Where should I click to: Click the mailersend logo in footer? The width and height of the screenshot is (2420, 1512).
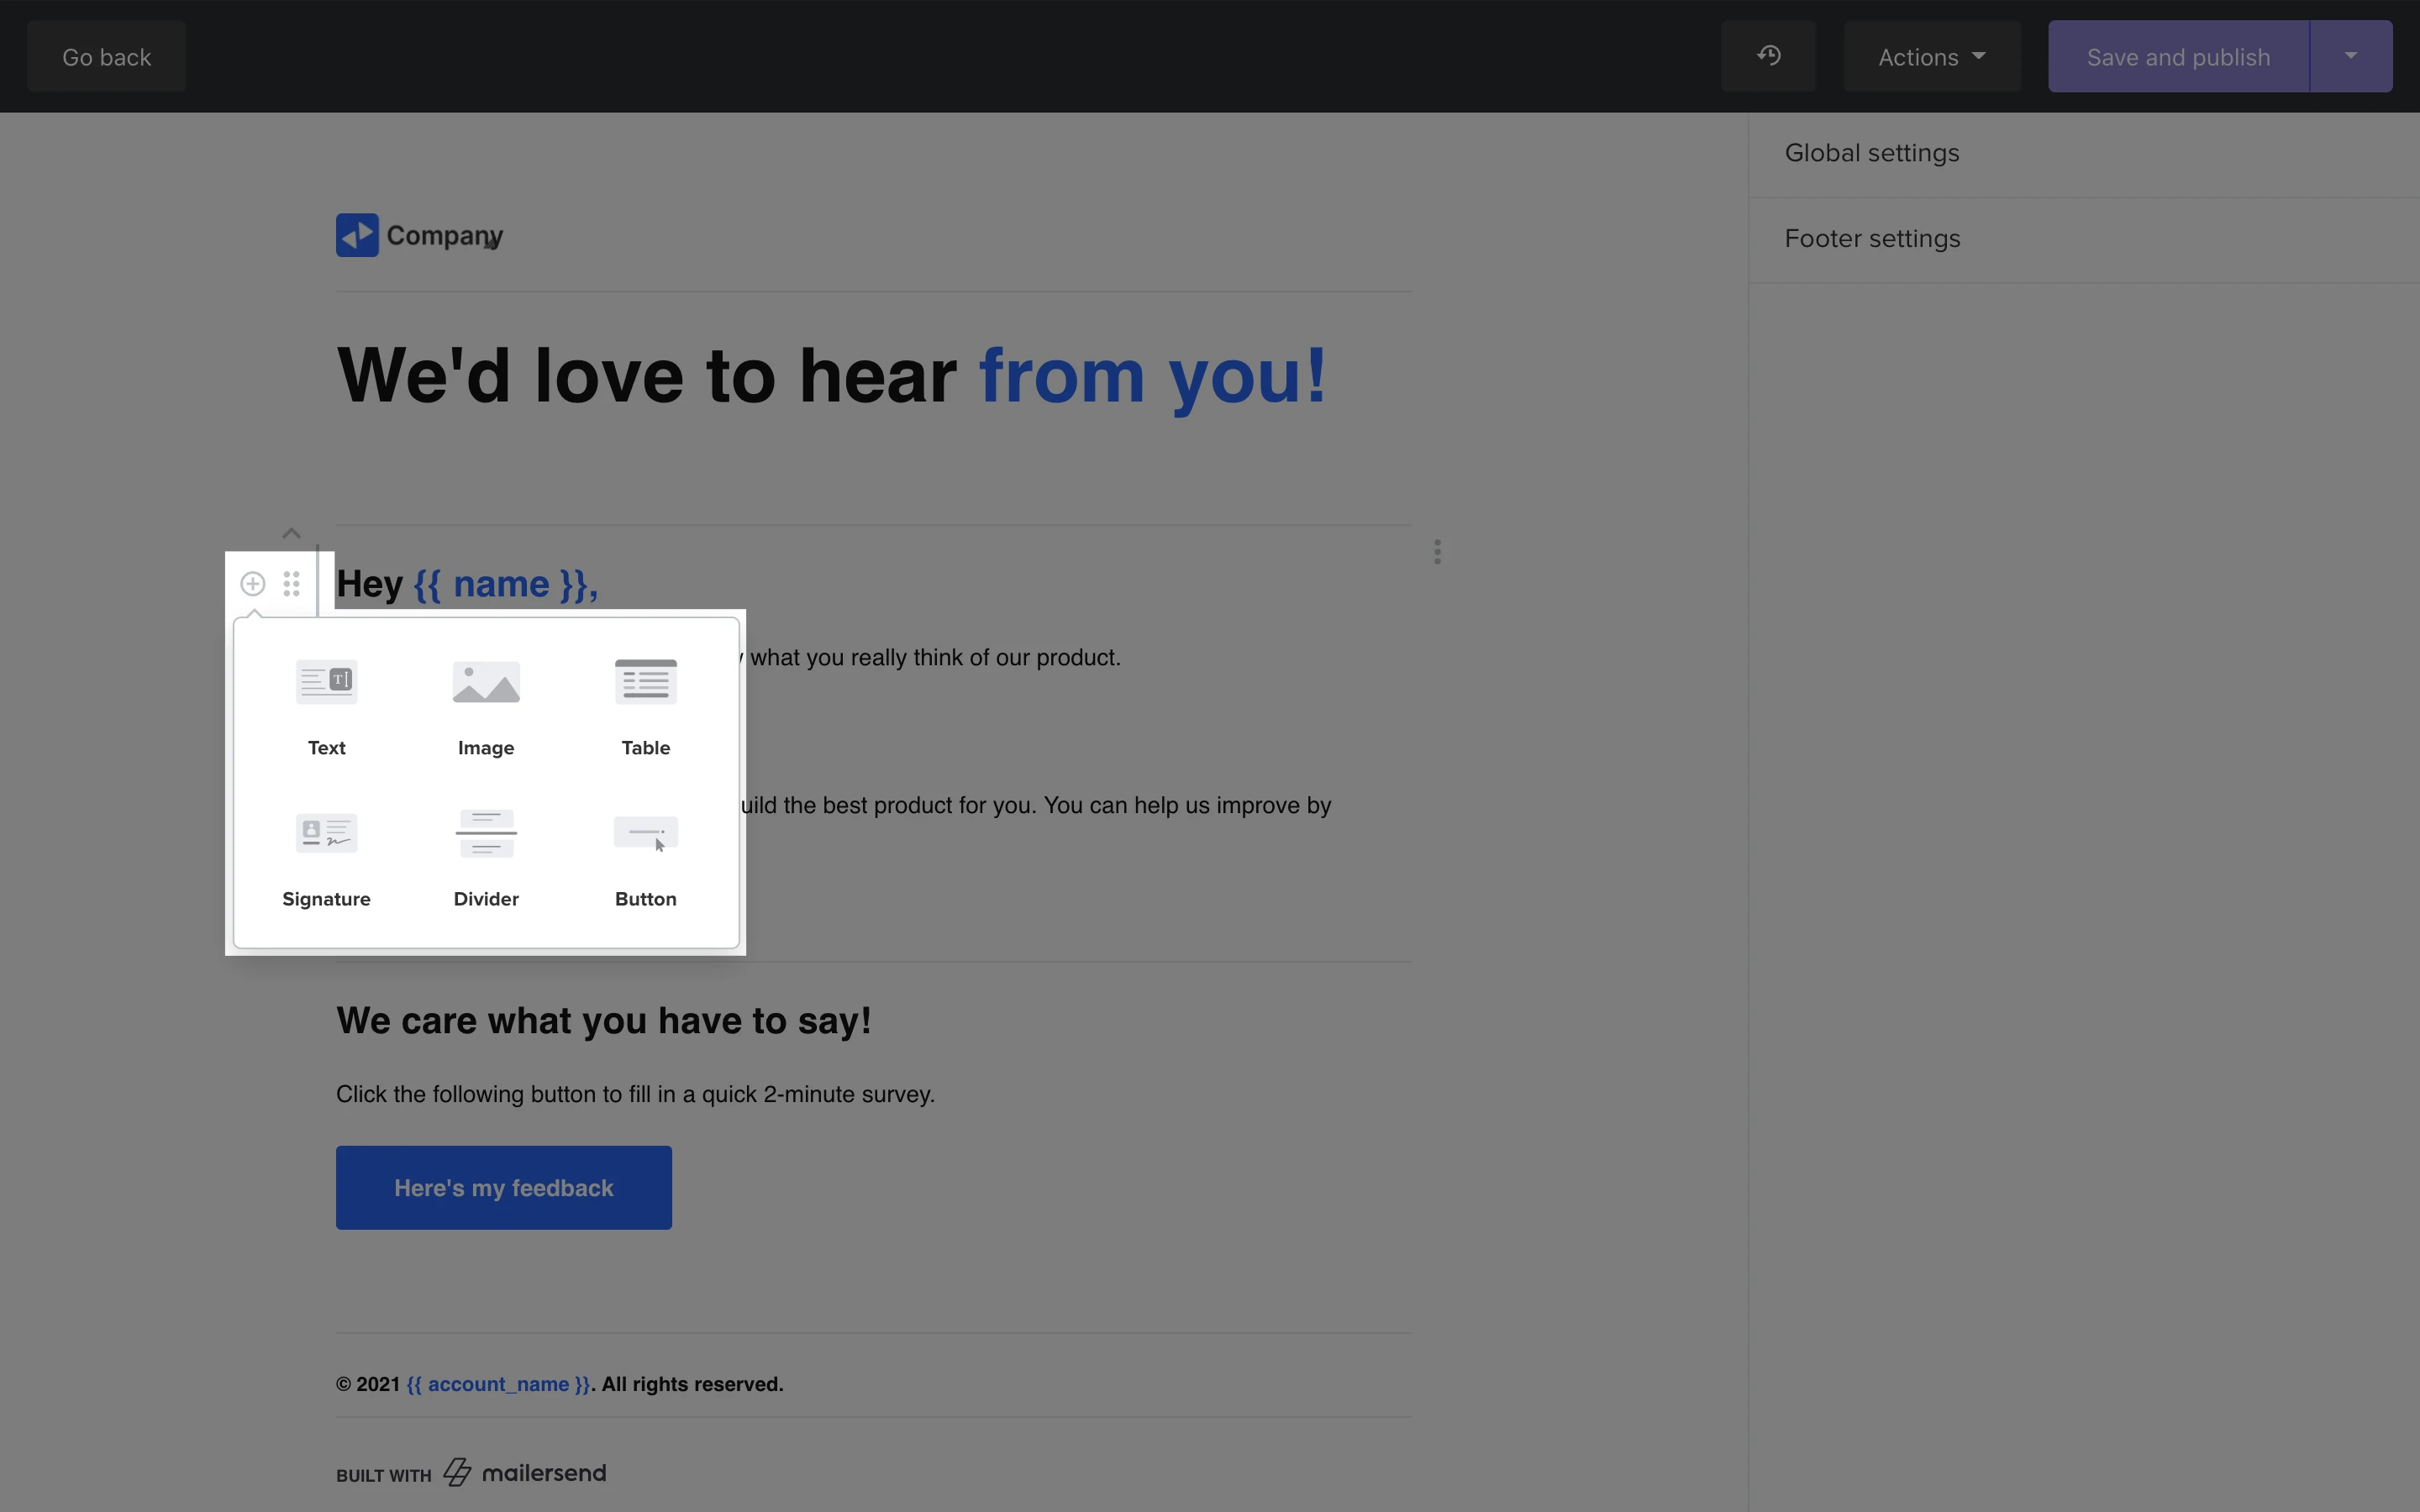[525, 1472]
